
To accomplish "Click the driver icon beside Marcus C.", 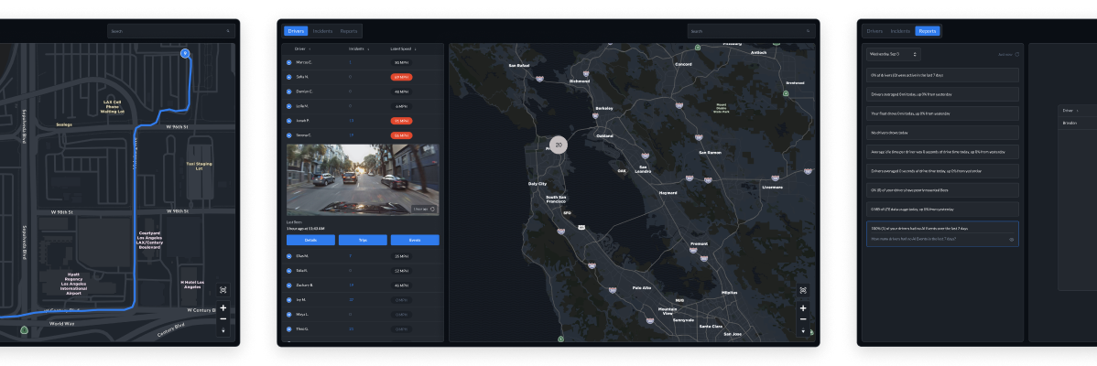I will point(289,62).
